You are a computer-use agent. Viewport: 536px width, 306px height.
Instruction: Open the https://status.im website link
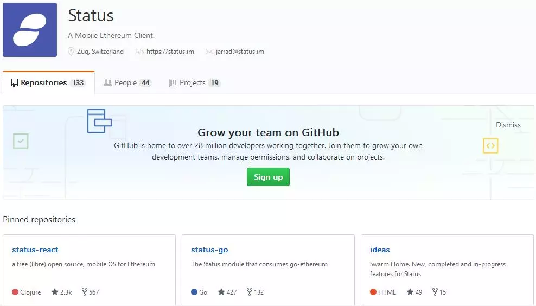(x=170, y=52)
